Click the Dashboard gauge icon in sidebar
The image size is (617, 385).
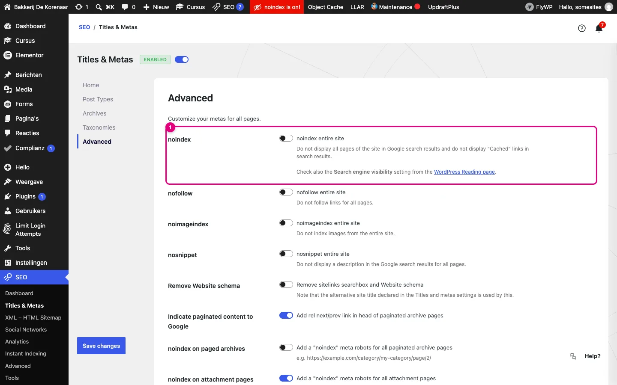7,26
